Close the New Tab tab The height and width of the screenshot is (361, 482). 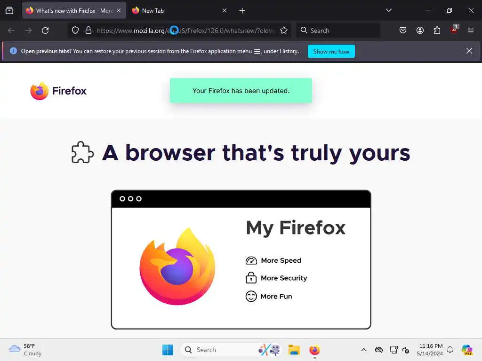click(225, 10)
